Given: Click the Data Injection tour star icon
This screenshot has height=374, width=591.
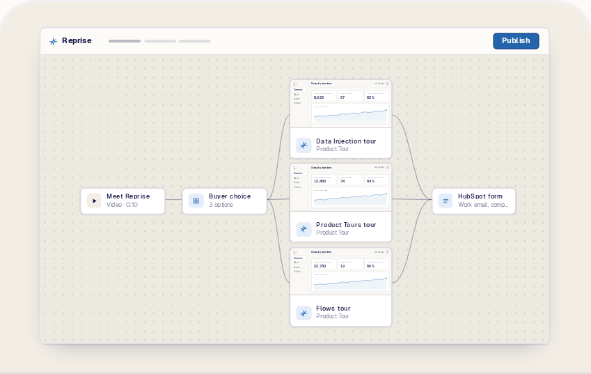Looking at the screenshot, I should (x=304, y=146).
